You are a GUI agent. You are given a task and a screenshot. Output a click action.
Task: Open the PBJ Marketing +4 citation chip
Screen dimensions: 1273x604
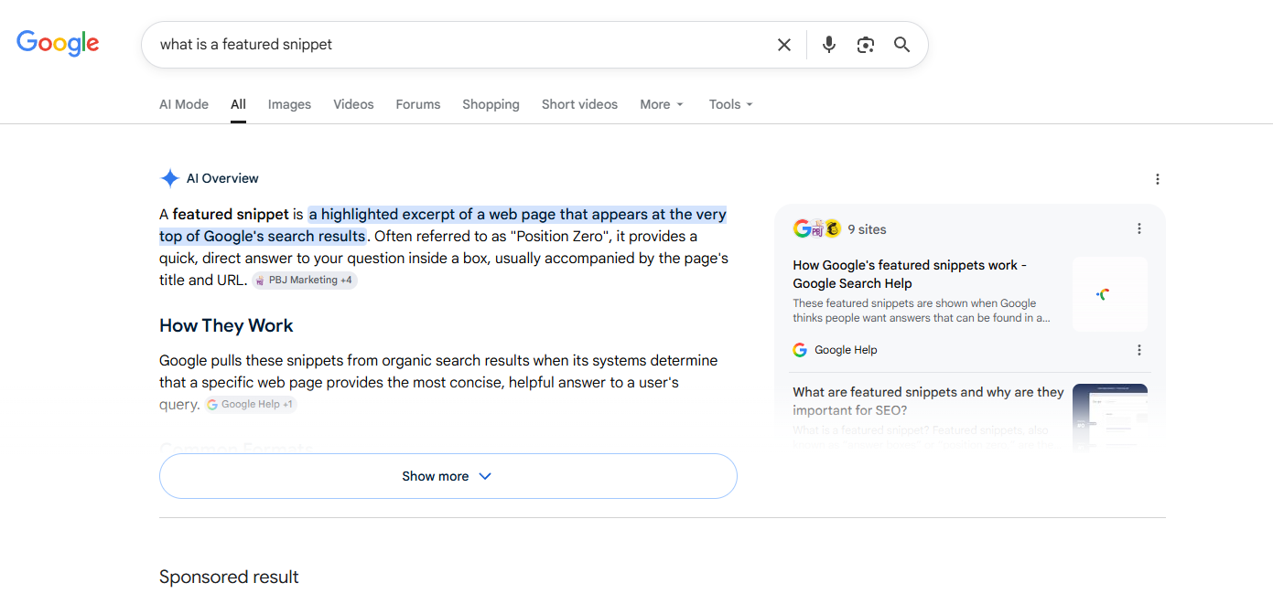pos(305,281)
